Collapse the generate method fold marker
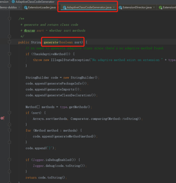Screen dimensions: 176x183 10,42
